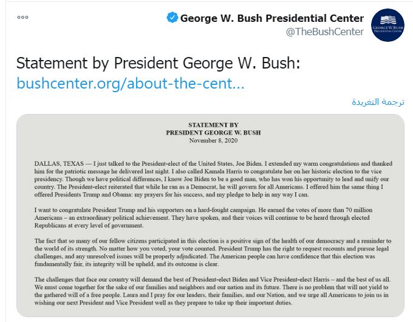Follow the bushcenter.org/about-the-cent... link
Image resolution: width=413 pixels, height=322 pixels.
click(x=130, y=83)
